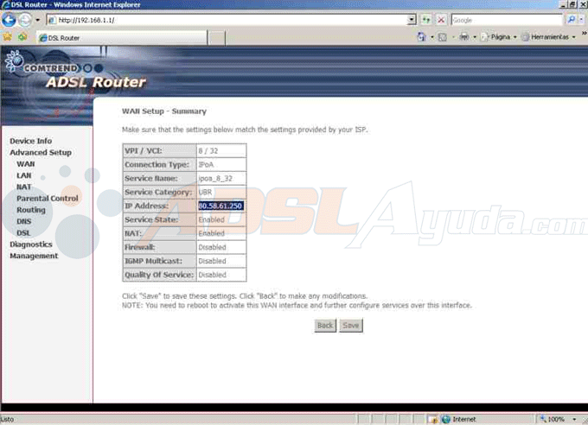
Task: Go to the Diagnostics section link
Action: [x=31, y=244]
